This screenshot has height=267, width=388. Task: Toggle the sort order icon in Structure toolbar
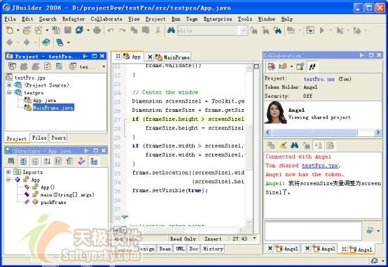click(x=46, y=161)
